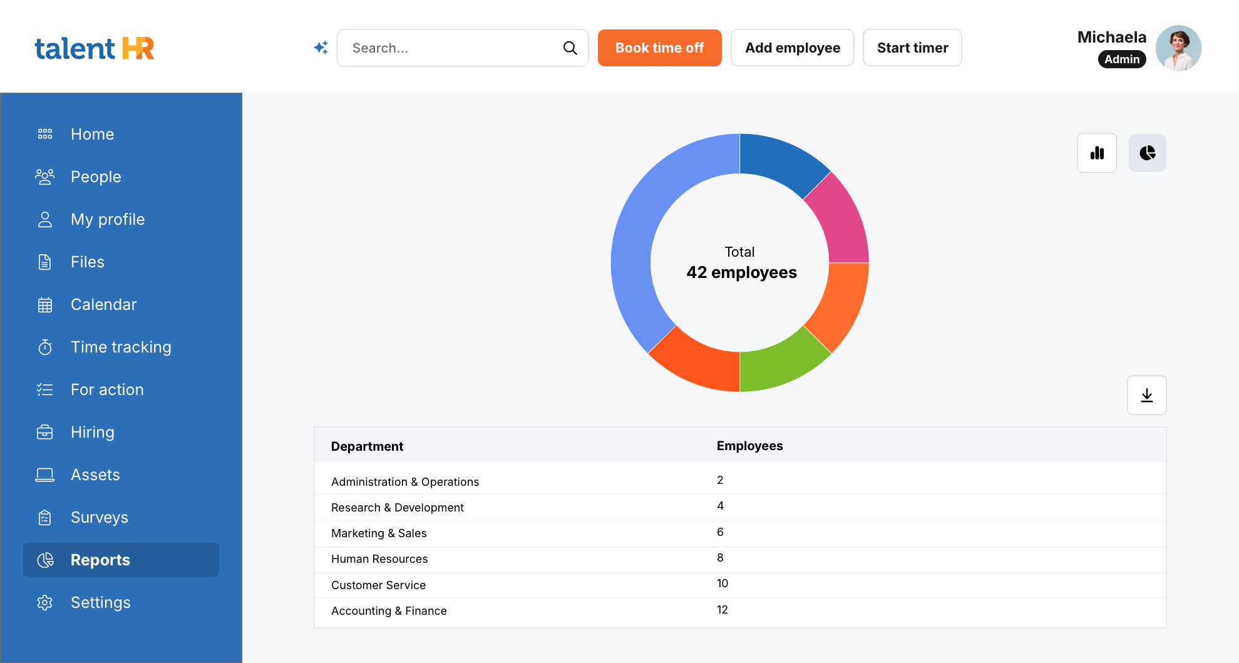Start the timer
Screen dimensions: 1239x663
(912, 48)
